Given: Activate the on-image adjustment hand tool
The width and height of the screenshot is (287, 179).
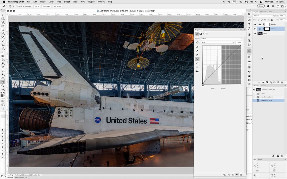Looking at the screenshot, I should click(x=197, y=42).
